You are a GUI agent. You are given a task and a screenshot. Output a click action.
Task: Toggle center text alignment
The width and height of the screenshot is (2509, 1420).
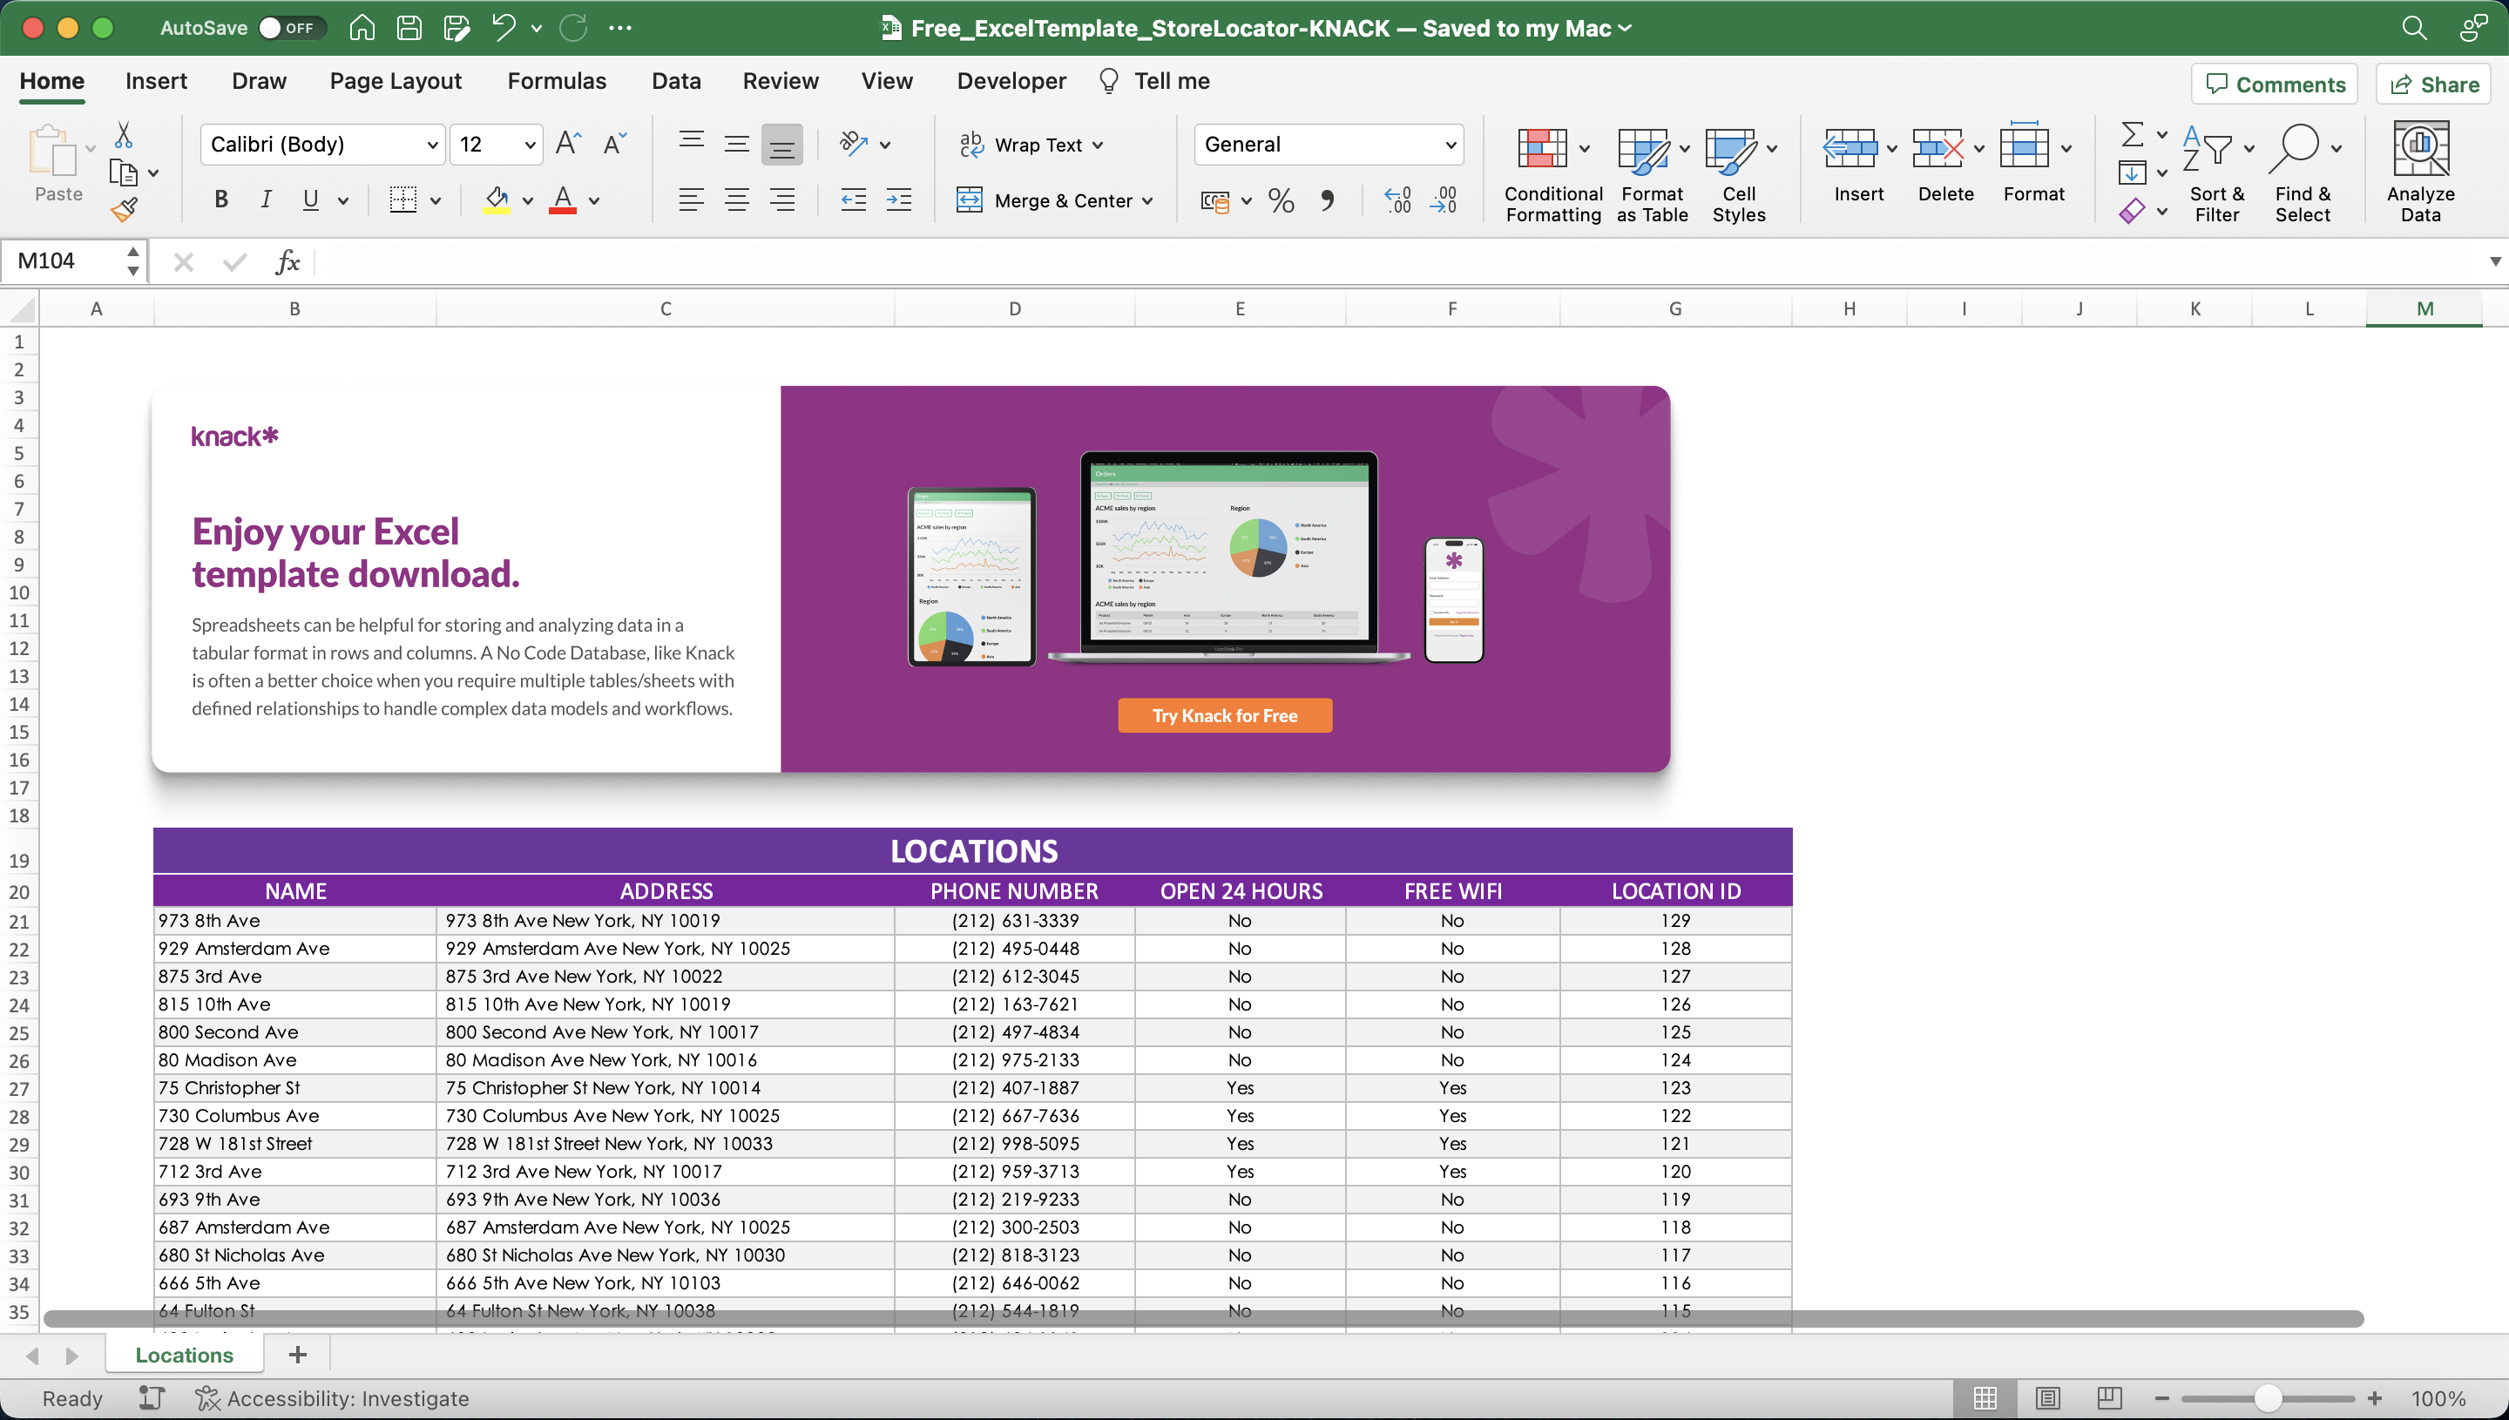tap(737, 199)
